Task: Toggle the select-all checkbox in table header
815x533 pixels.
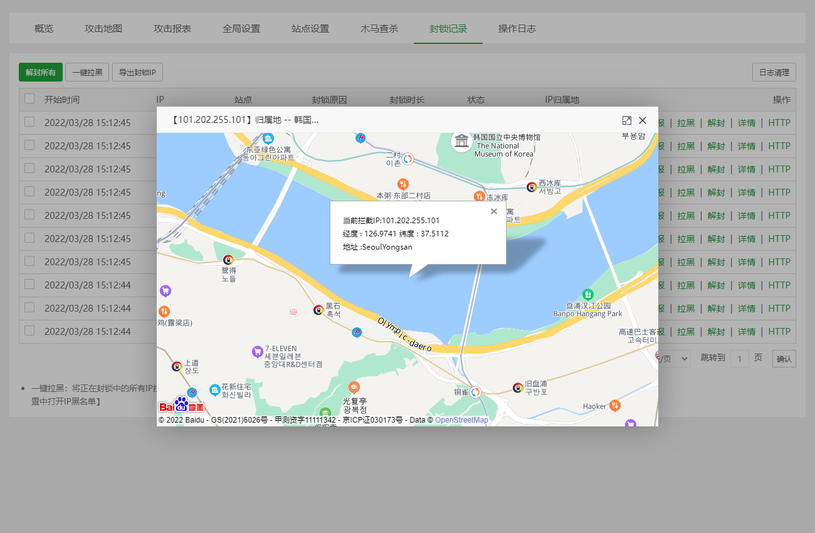Action: coord(29,98)
